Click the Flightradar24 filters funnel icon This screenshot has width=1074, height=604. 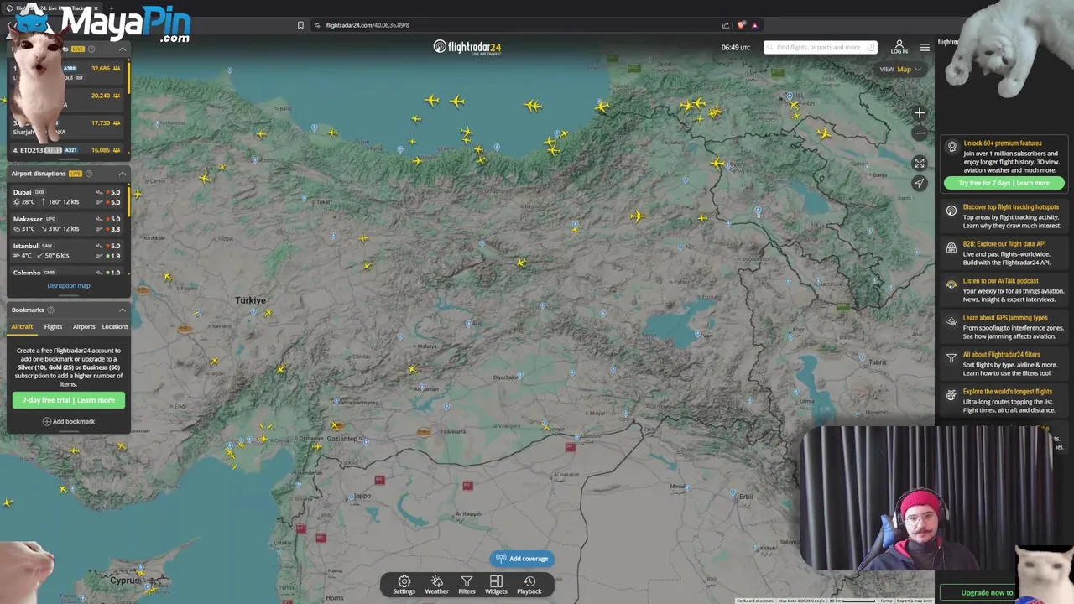(951, 358)
